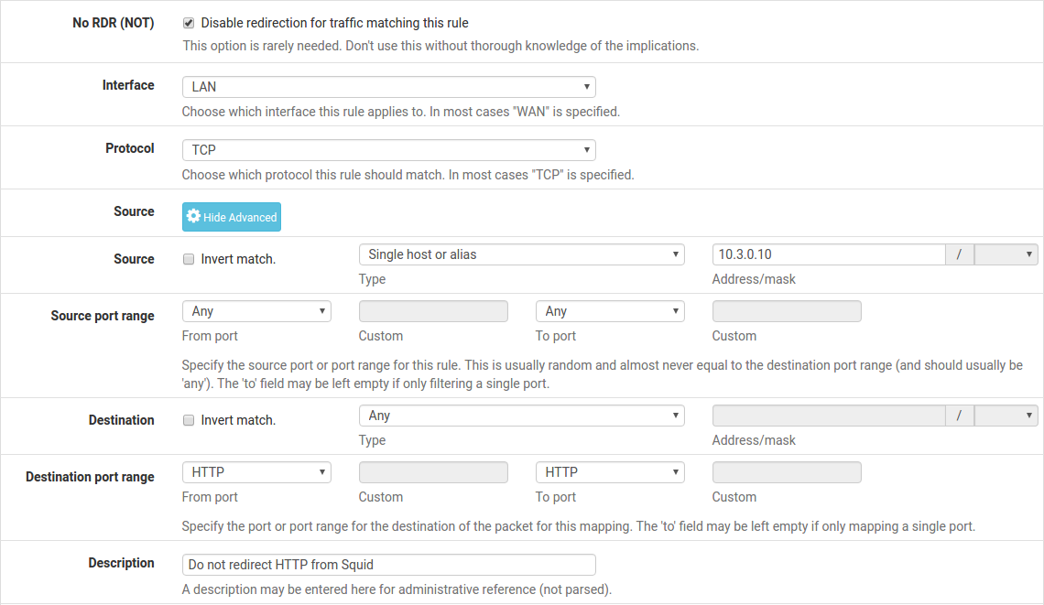Open the Source address mask dropdown
The height and width of the screenshot is (605, 1044).
[x=1006, y=254]
